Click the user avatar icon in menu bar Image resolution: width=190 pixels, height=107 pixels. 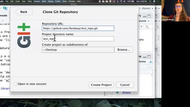pos(154,1)
